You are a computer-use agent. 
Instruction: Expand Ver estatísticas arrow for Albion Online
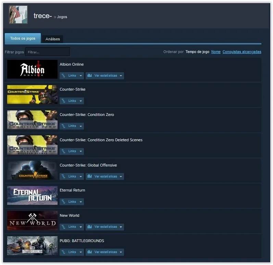click(121, 76)
